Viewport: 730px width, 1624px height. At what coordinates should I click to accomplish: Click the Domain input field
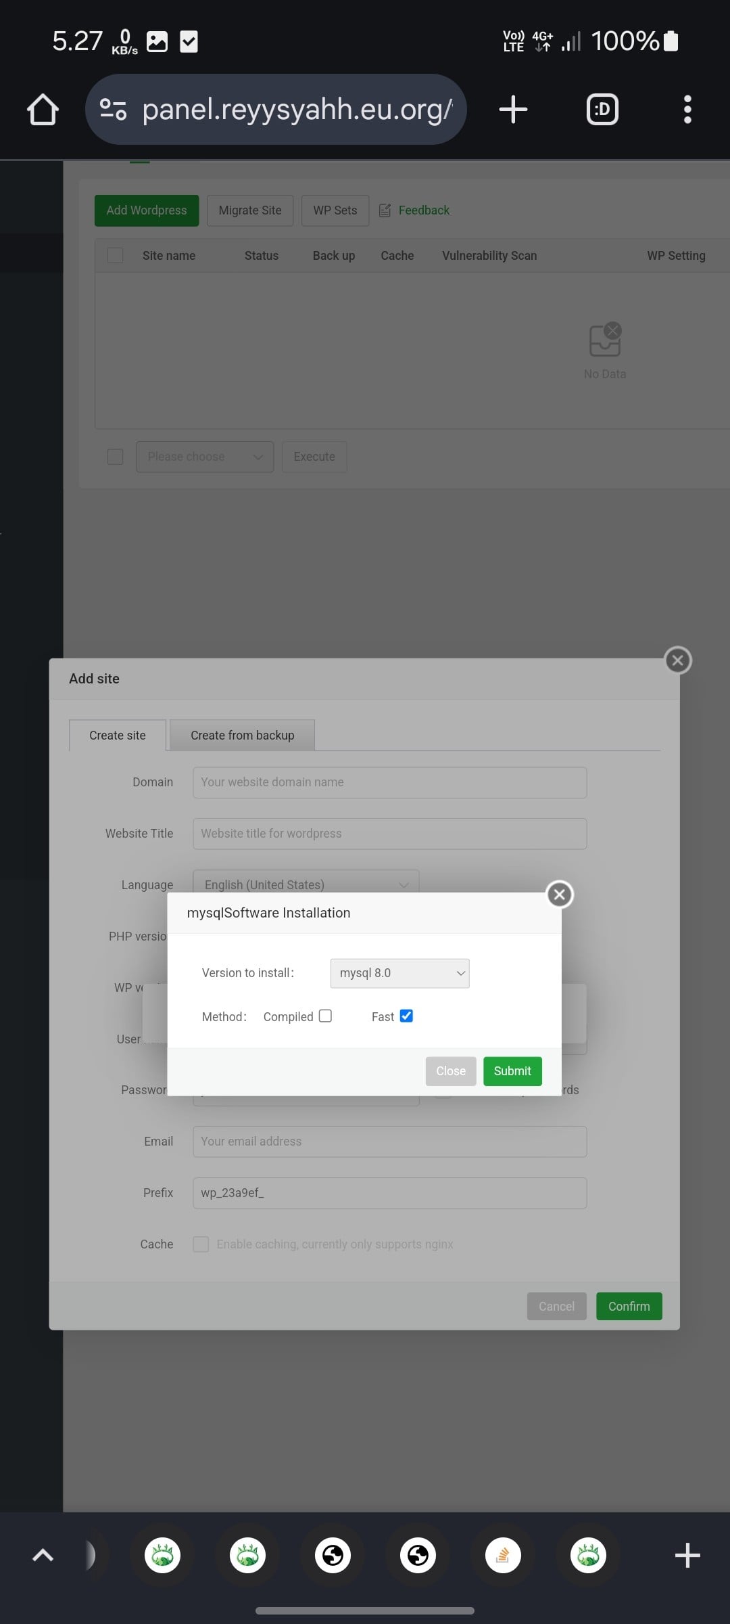(x=389, y=782)
